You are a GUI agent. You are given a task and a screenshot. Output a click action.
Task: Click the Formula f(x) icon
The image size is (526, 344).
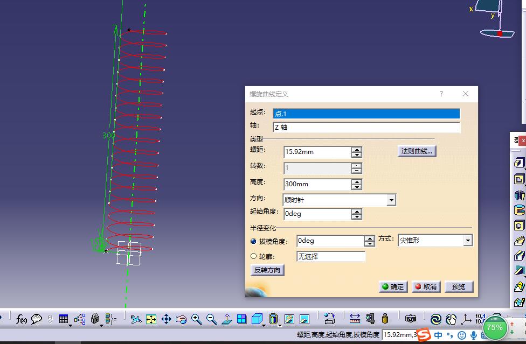22,319
